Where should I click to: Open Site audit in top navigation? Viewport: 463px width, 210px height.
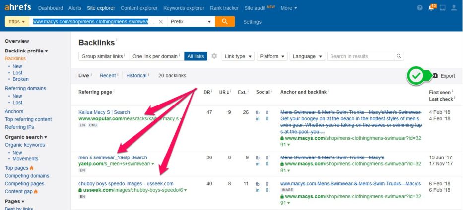click(255, 8)
